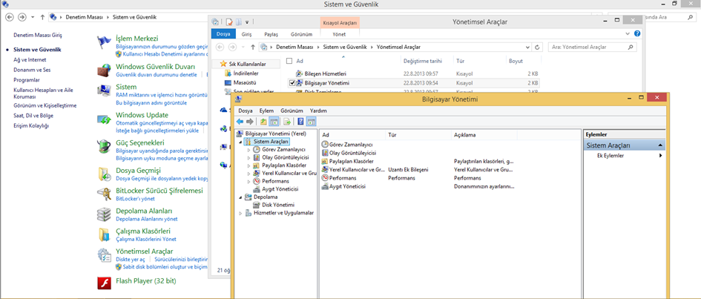Toggle Show/Hide Action Pane toolbar icon
Viewport: 701px width, 299px height.
coord(311,121)
